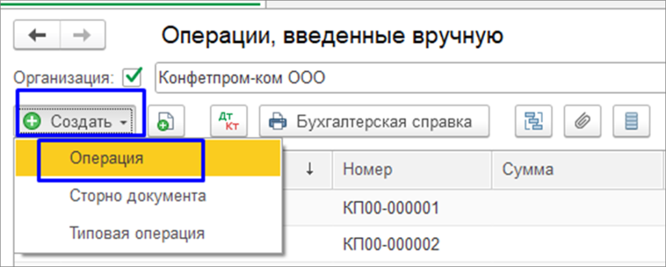666x267 pixels.
Task: Attach files with the paperclip icon
Action: click(x=582, y=122)
